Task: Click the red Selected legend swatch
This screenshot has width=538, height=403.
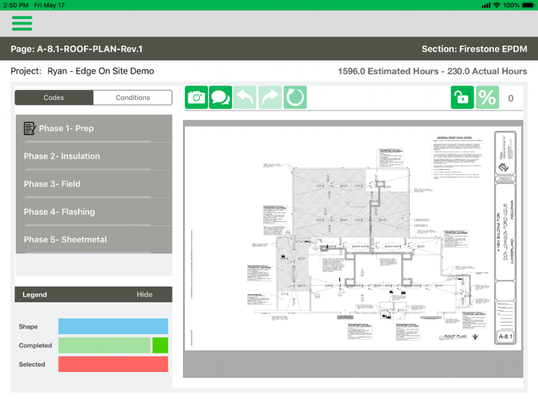Action: click(113, 364)
